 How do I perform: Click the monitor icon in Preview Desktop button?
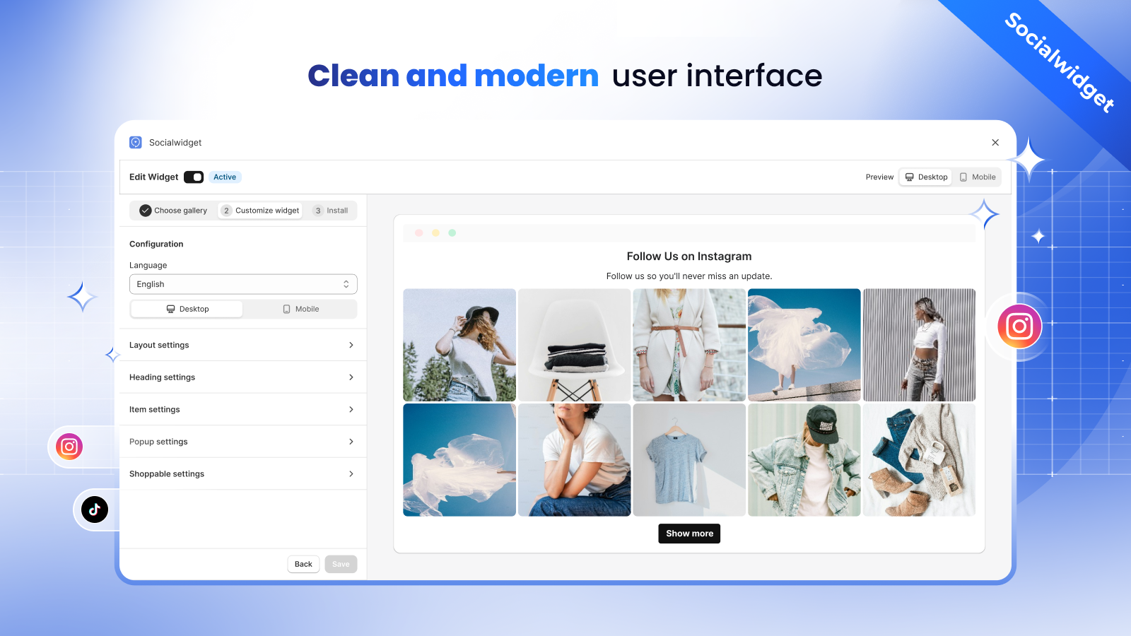(x=910, y=177)
